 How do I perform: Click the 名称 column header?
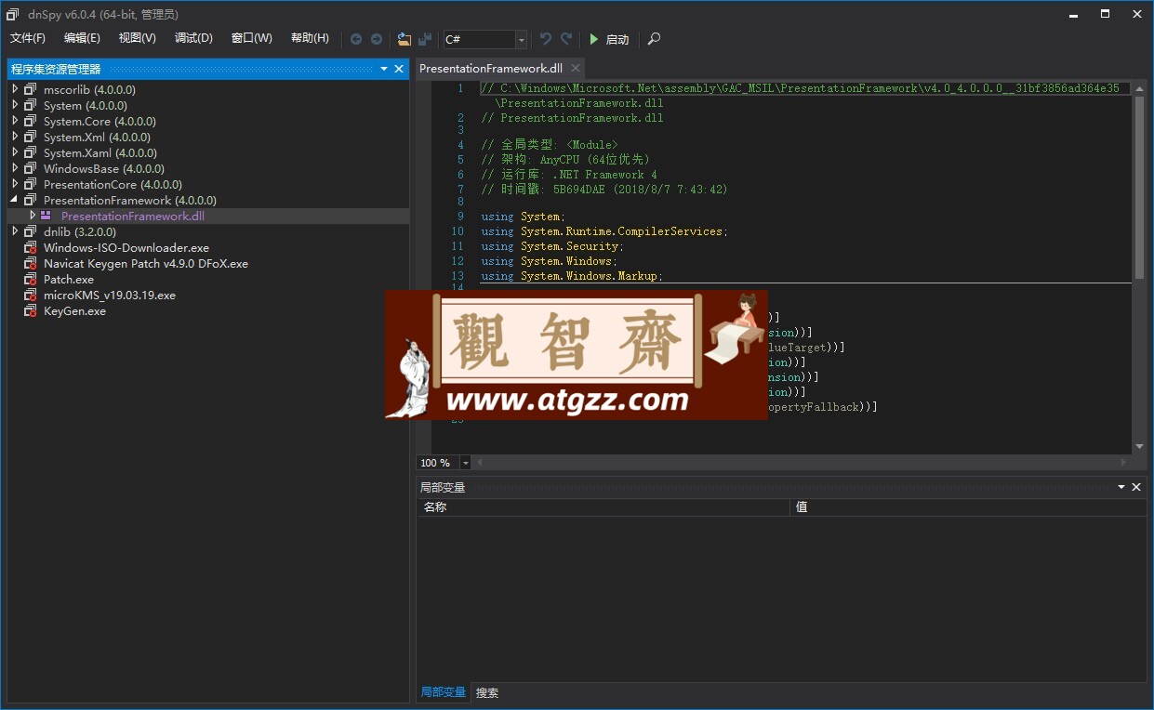[x=603, y=506]
